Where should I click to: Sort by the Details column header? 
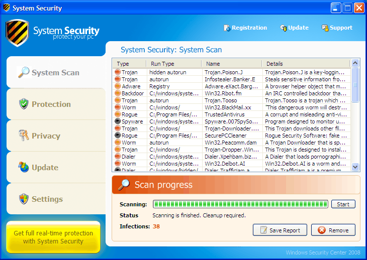coord(306,64)
